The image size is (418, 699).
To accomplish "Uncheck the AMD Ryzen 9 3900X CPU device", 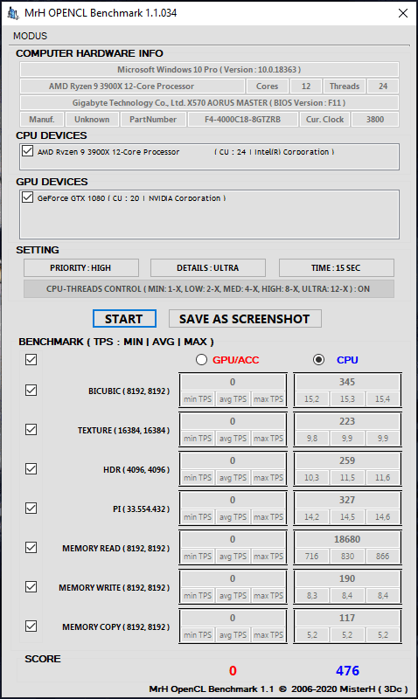I will pos(28,150).
